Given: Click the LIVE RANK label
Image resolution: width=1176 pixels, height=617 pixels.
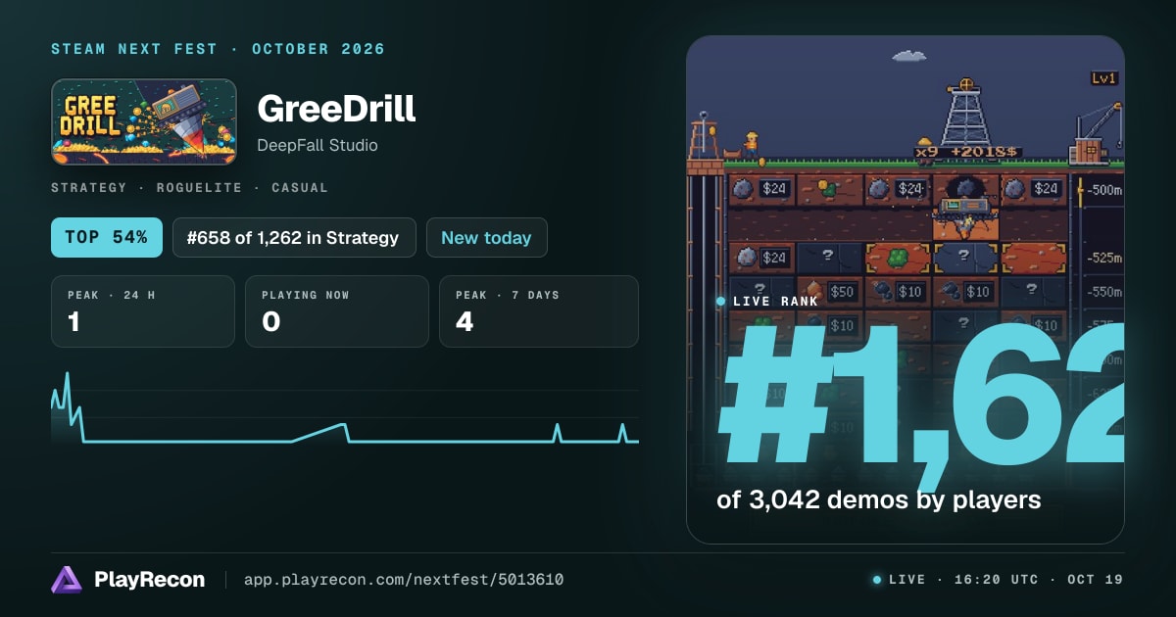Looking at the screenshot, I should click(x=773, y=302).
